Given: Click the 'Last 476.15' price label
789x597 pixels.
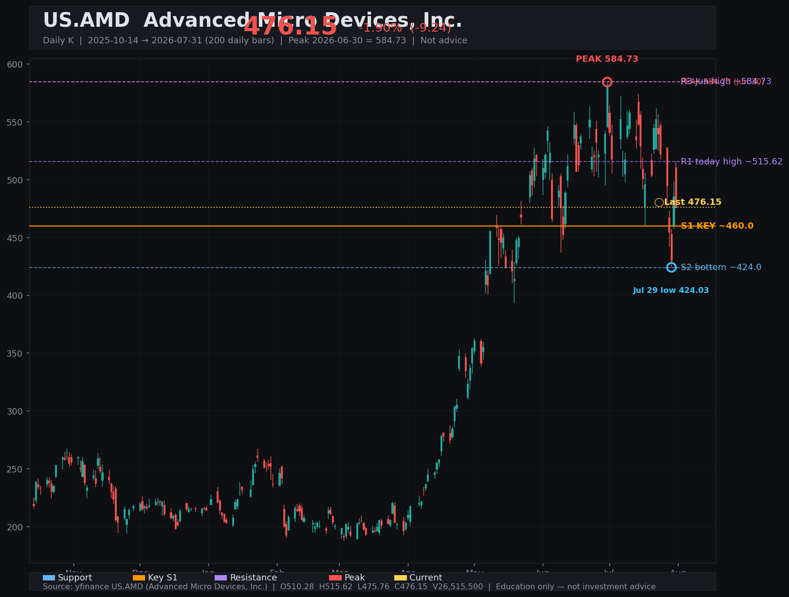Looking at the screenshot, I should pyautogui.click(x=693, y=202).
